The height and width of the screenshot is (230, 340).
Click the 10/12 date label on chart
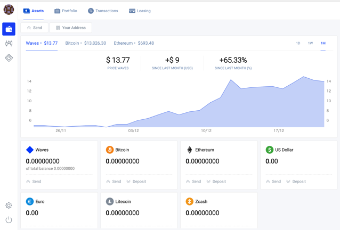tap(206, 130)
